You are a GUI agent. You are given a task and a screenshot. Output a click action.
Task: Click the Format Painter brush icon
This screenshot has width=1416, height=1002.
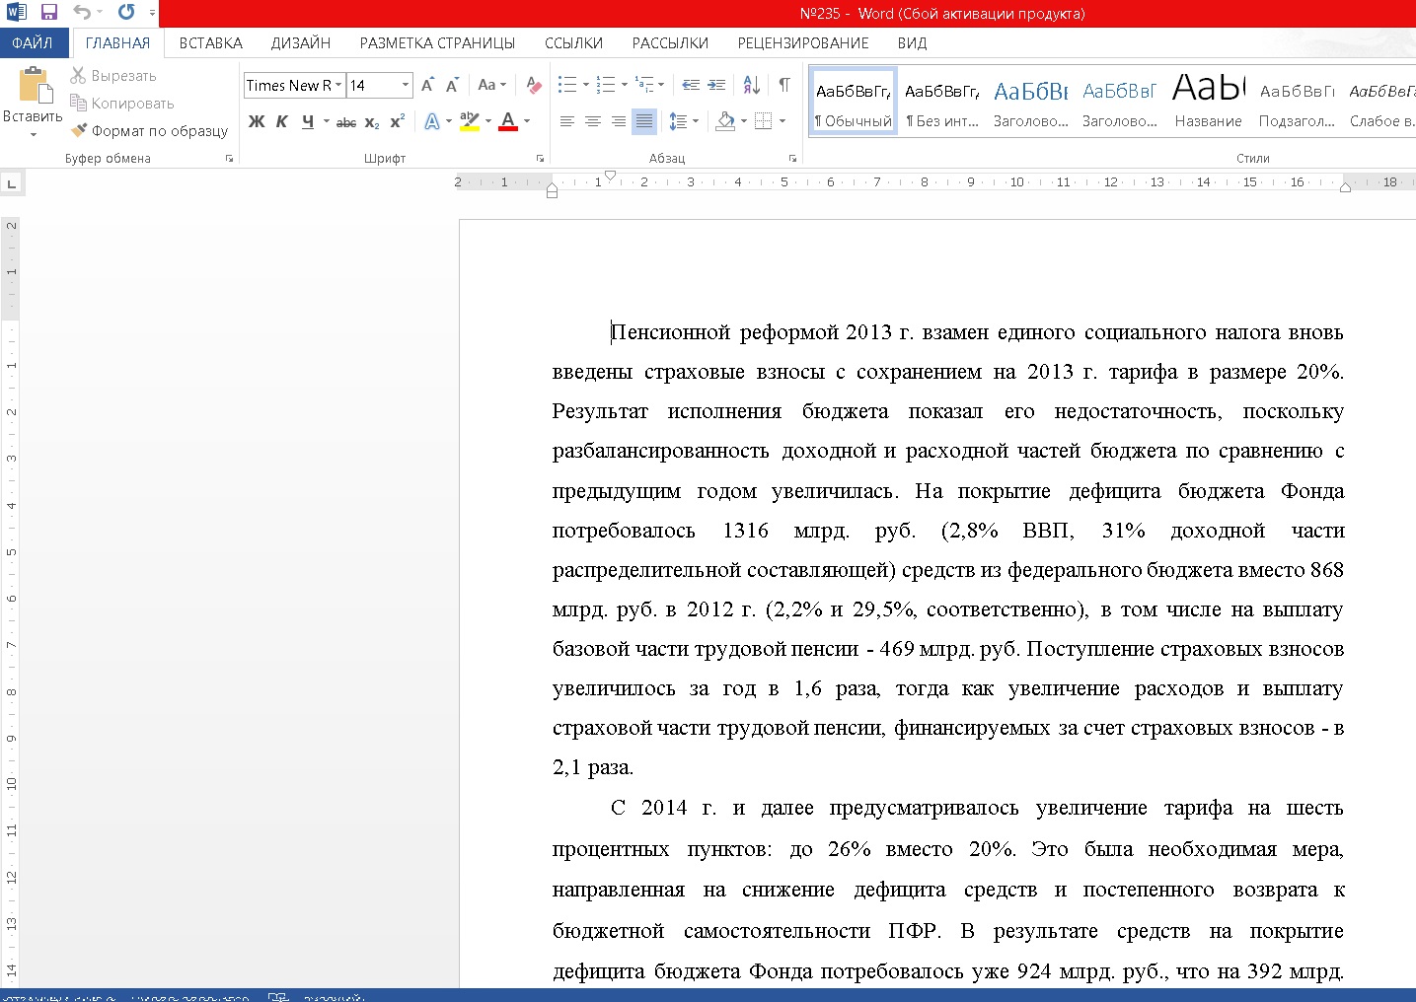[x=79, y=130]
